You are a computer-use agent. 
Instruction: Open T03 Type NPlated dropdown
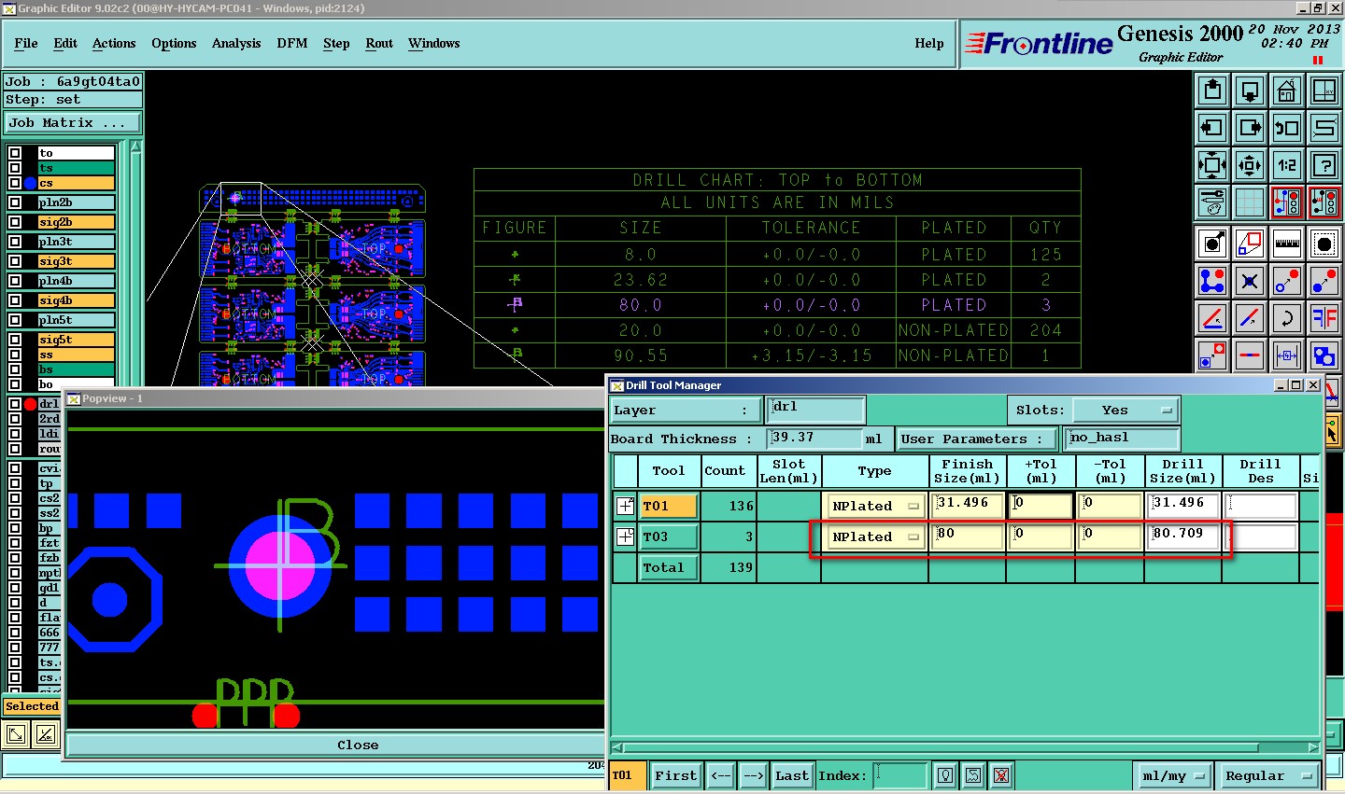[x=875, y=536]
